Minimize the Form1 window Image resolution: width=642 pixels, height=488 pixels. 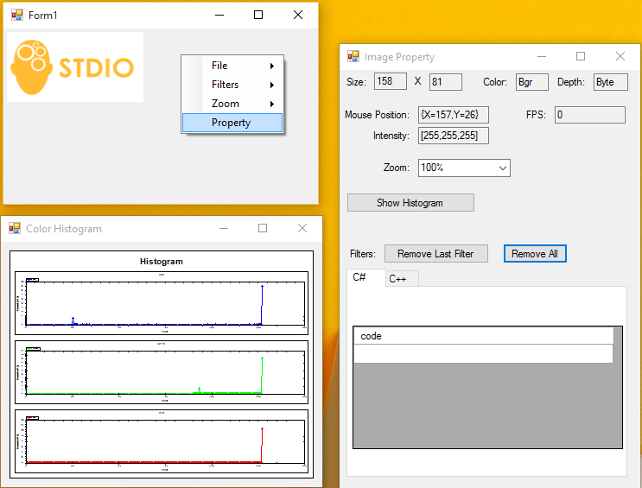(219, 16)
